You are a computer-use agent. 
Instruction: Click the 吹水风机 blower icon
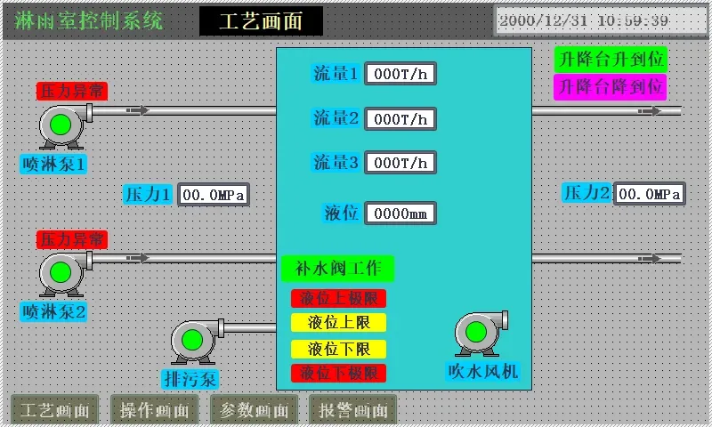(x=481, y=334)
